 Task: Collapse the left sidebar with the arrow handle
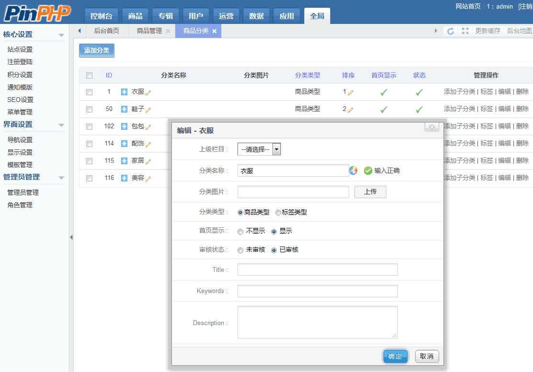pos(71,237)
